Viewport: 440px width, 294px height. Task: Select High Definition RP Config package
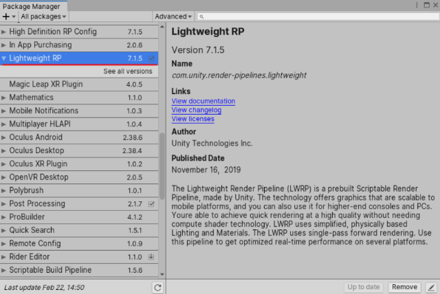(x=79, y=32)
